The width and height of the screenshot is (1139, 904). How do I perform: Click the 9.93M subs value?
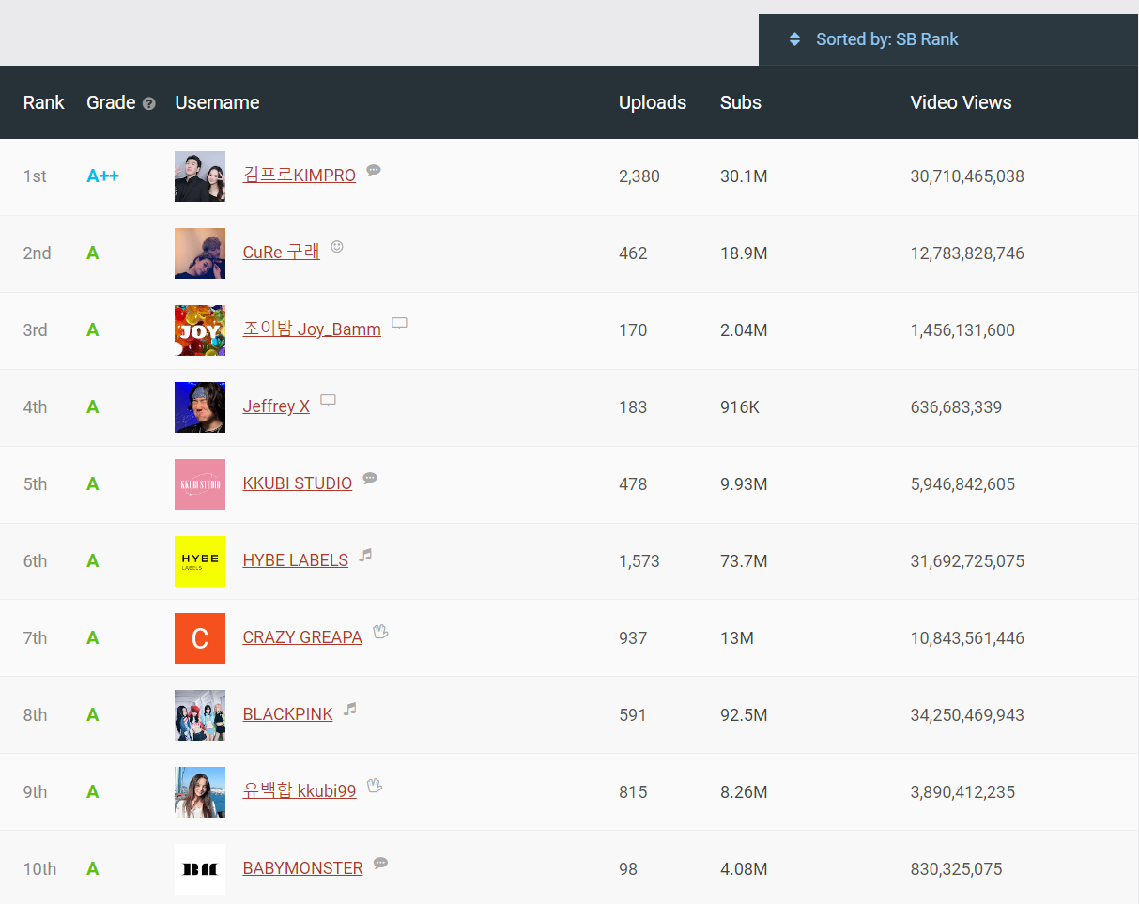click(x=744, y=484)
